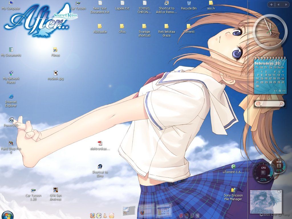Screen dimensions: 292x219
Task: Select day 14 in the calendar gadget
Action: coord(257,78)
